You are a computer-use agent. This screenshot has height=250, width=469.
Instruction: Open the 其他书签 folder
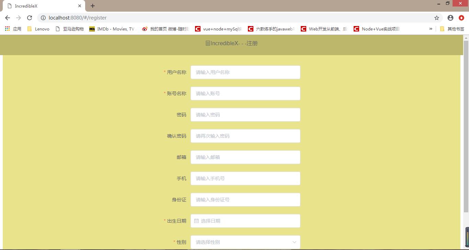452,29
